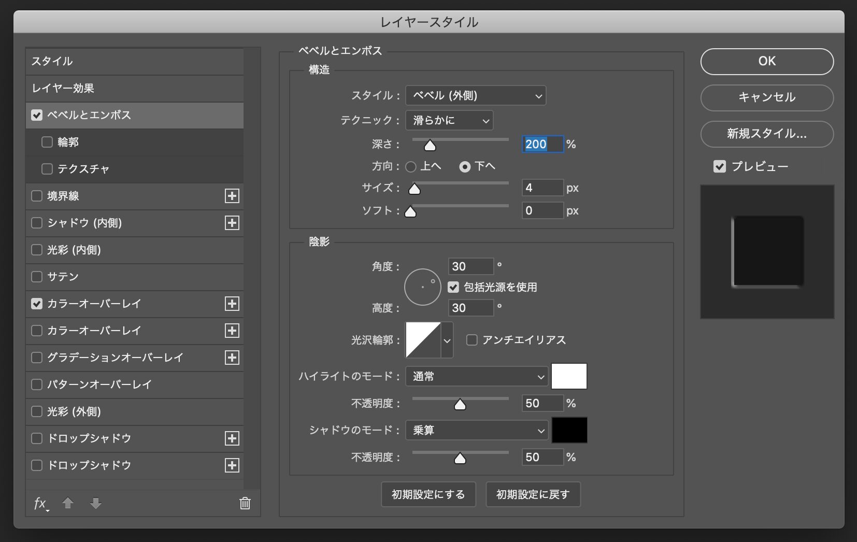Uncheck ベベルとエンボス checkbox

pyautogui.click(x=37, y=115)
